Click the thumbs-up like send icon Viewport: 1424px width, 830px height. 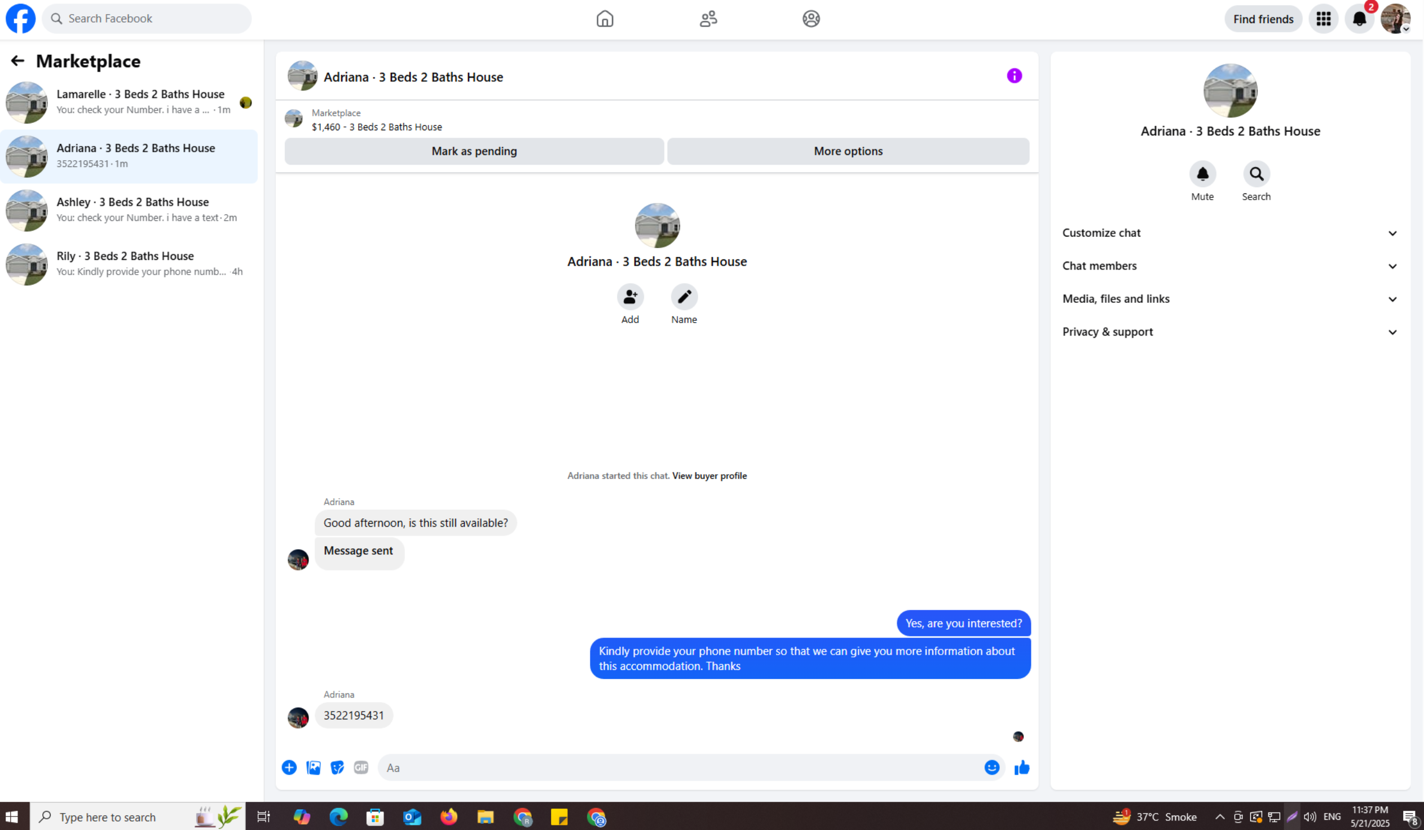[1022, 767]
